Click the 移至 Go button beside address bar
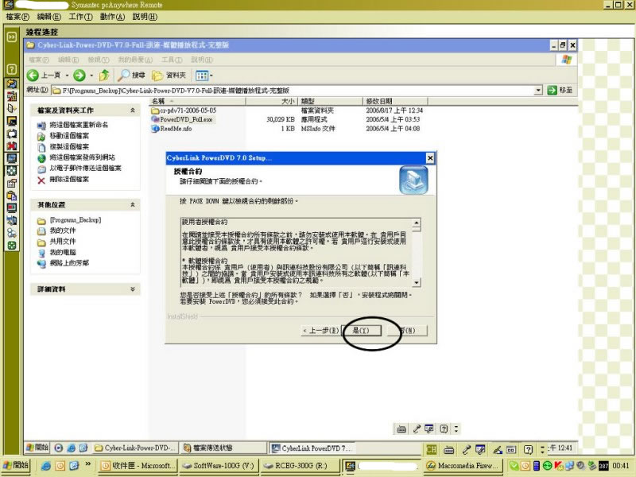The width and height of the screenshot is (636, 477). point(560,90)
